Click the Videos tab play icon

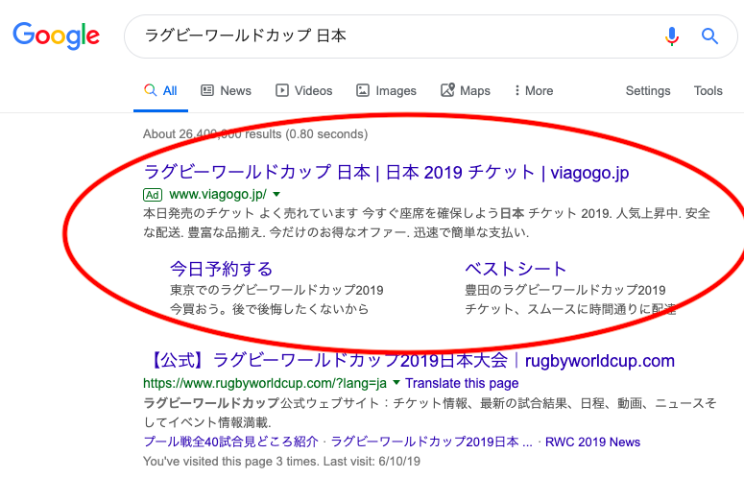click(282, 90)
